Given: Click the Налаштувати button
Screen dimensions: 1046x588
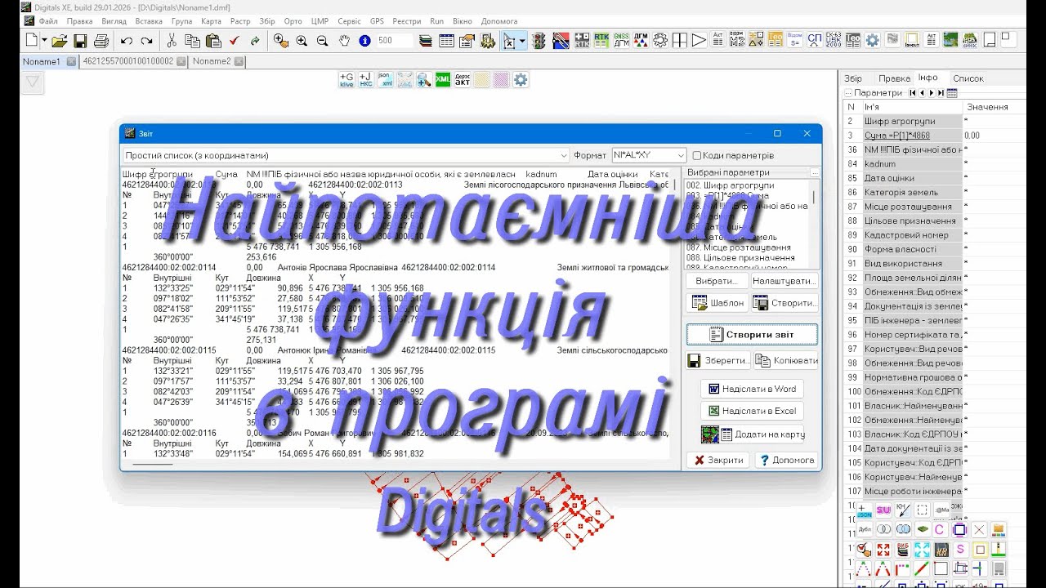Looking at the screenshot, I should click(x=784, y=281).
